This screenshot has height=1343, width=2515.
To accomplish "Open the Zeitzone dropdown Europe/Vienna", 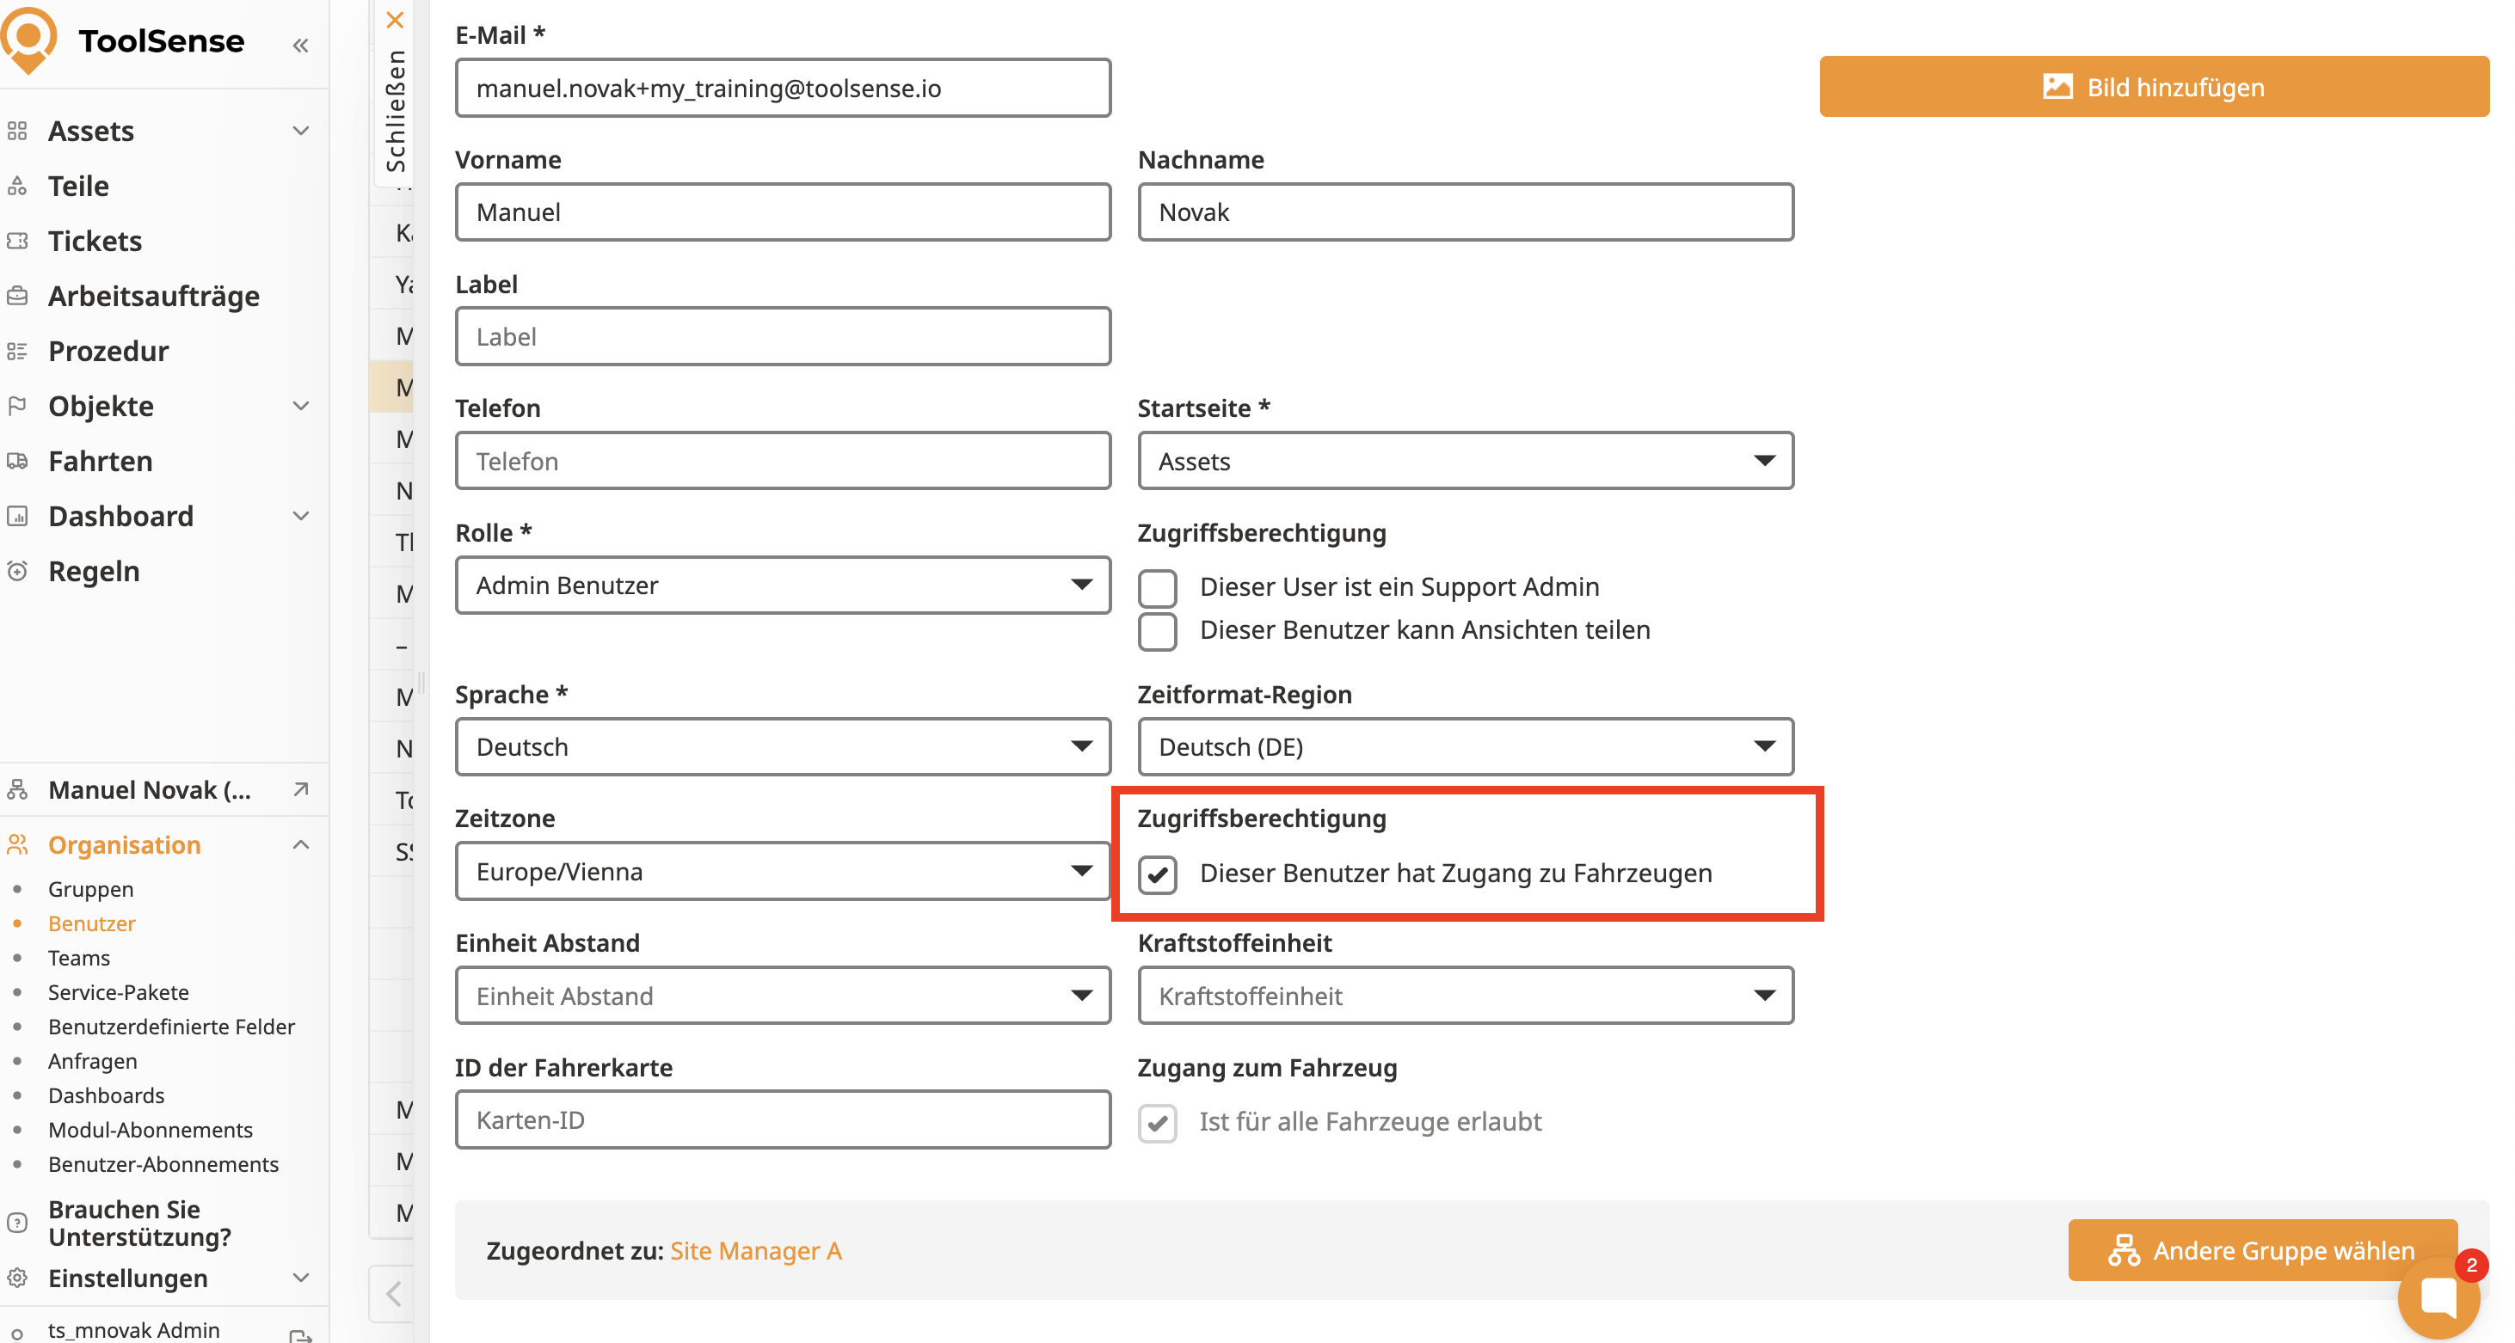I will 782,872.
